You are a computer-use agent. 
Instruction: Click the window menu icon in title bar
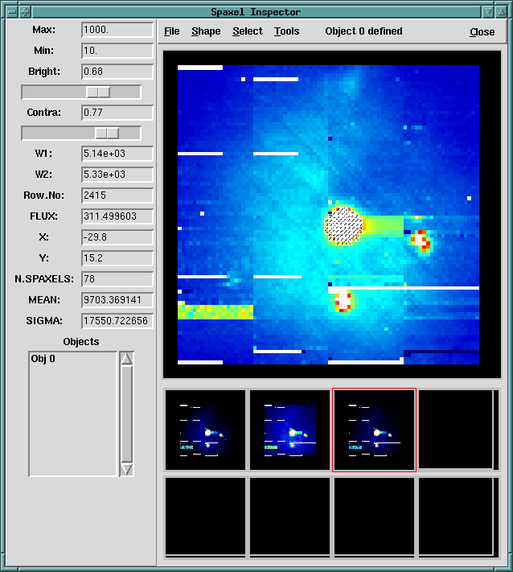click(12, 12)
